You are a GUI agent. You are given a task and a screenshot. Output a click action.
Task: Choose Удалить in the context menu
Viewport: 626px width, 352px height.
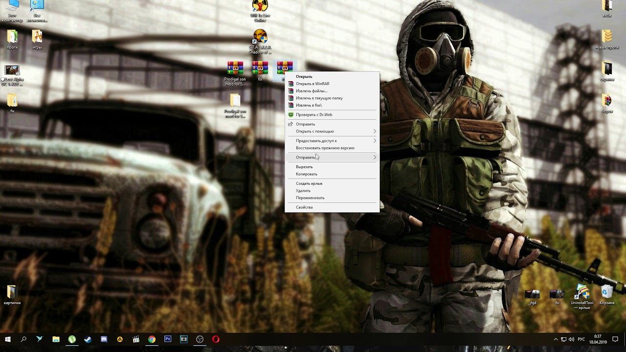[332, 191]
